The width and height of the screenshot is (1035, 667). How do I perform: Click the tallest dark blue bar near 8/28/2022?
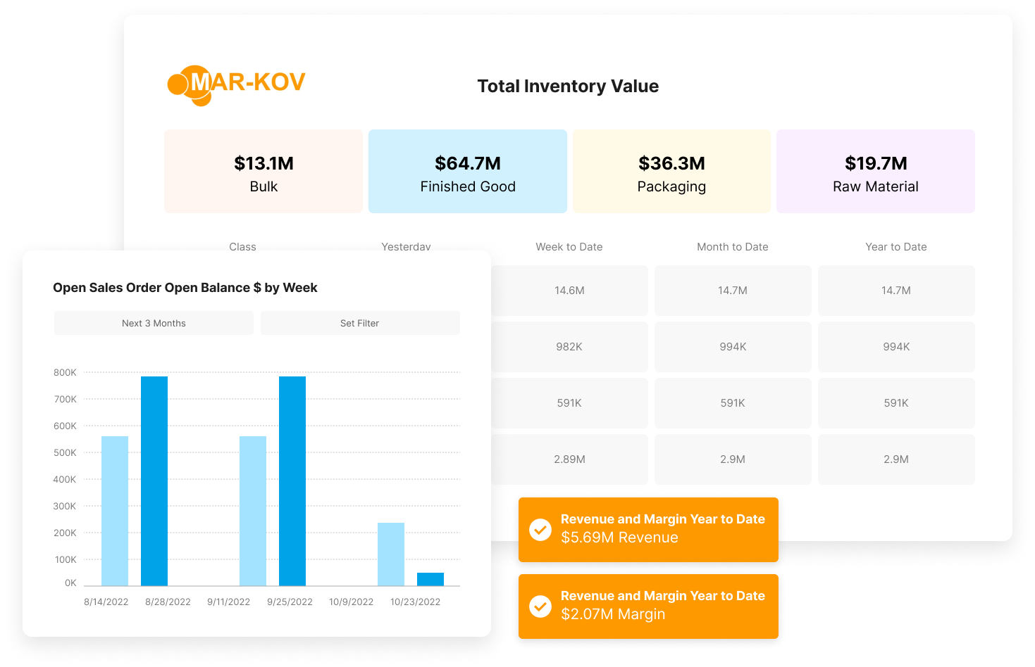click(x=154, y=481)
